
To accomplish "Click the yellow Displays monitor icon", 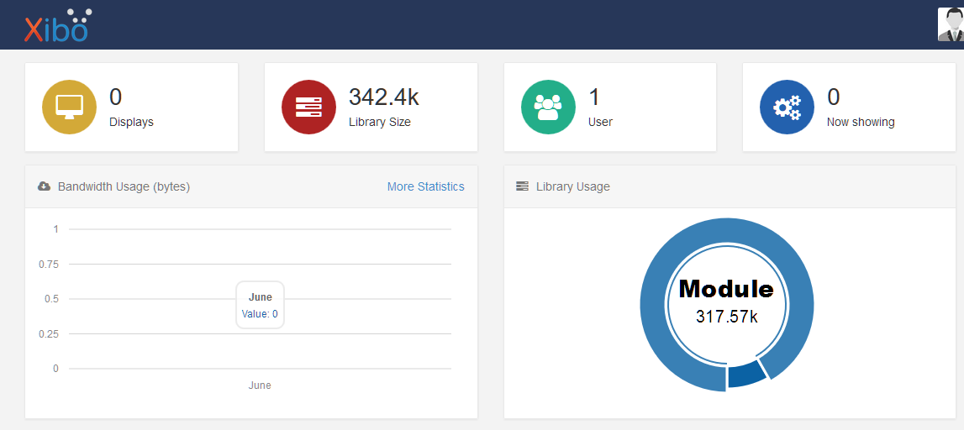I will (x=70, y=107).
